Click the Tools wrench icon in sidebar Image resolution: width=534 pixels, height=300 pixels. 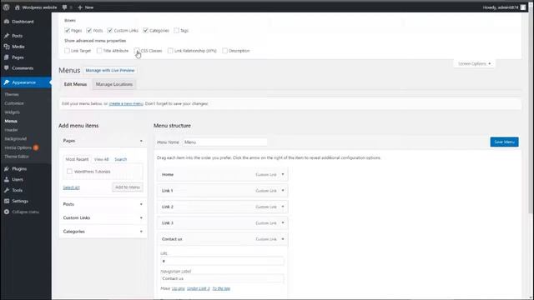[7, 190]
